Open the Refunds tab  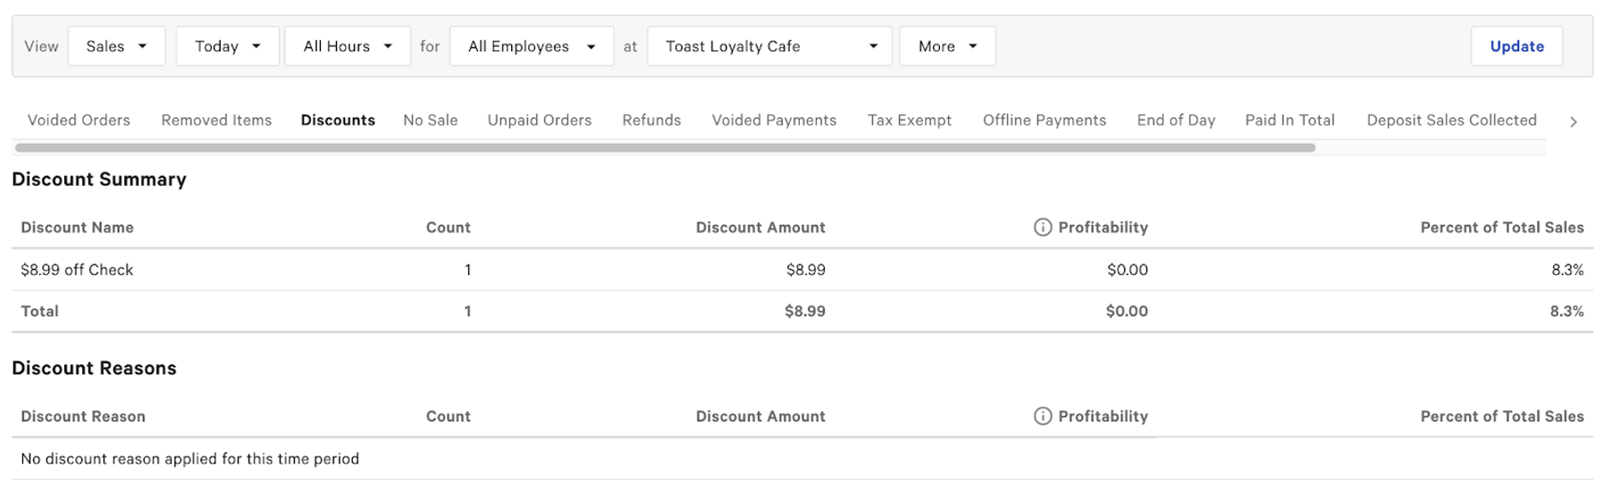(x=651, y=120)
